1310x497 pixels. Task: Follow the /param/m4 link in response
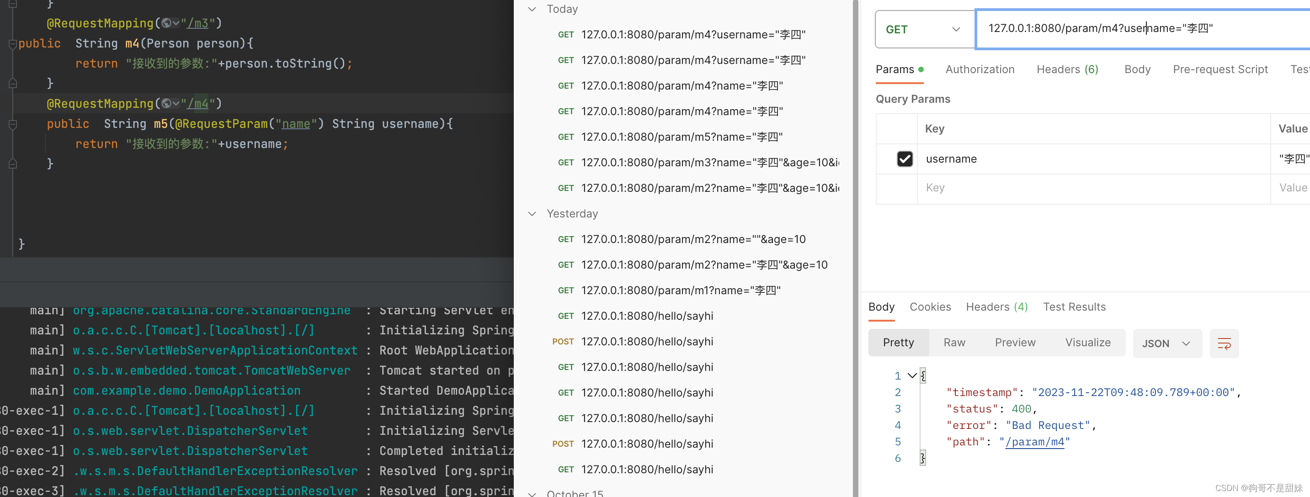[x=1034, y=442]
